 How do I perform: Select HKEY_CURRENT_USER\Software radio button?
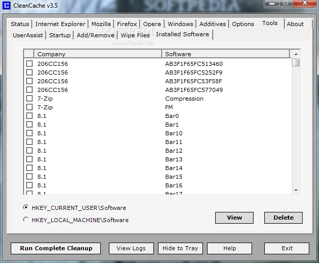click(26, 207)
